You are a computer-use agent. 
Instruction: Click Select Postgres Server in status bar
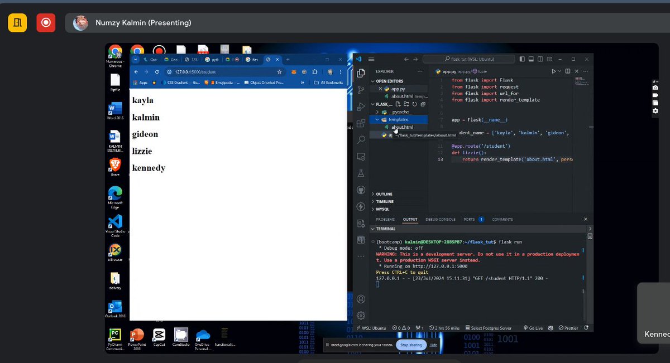pyautogui.click(x=488, y=328)
